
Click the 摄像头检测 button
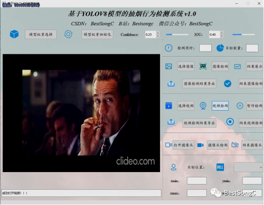(218, 145)
